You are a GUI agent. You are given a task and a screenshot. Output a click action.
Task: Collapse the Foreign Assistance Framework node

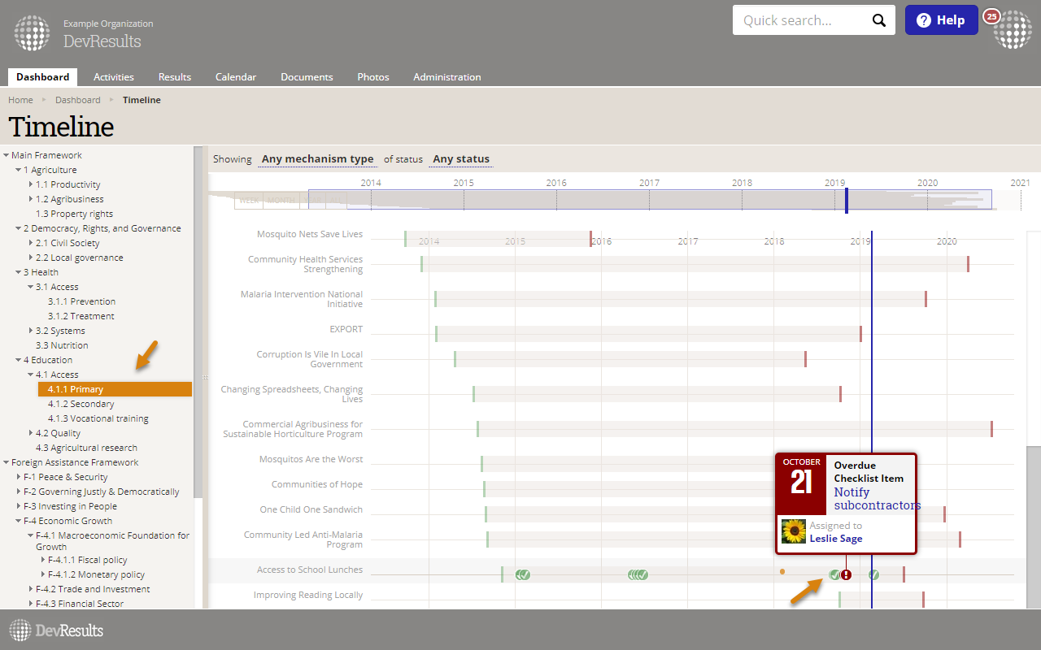(x=7, y=462)
